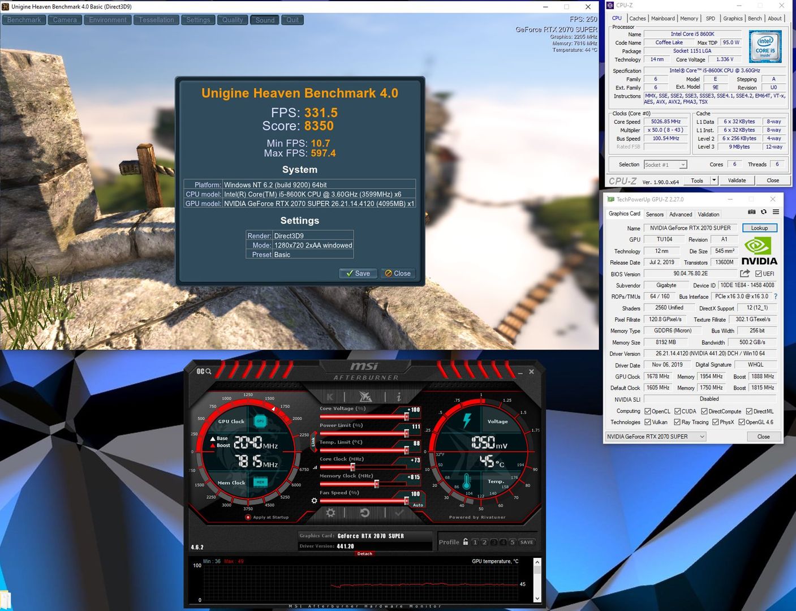Click the MEM chip icon in the left gauge
This screenshot has width=796, height=611.
tap(260, 482)
